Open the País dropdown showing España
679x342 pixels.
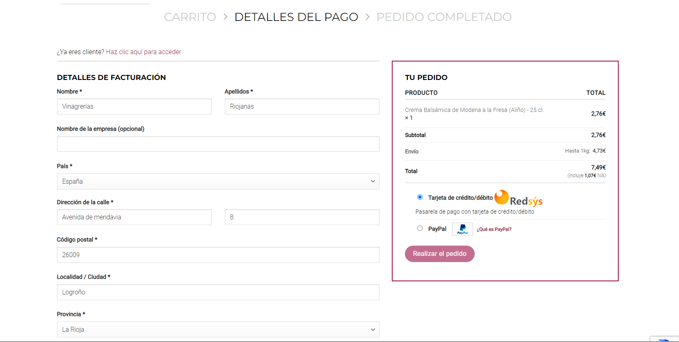tap(218, 182)
